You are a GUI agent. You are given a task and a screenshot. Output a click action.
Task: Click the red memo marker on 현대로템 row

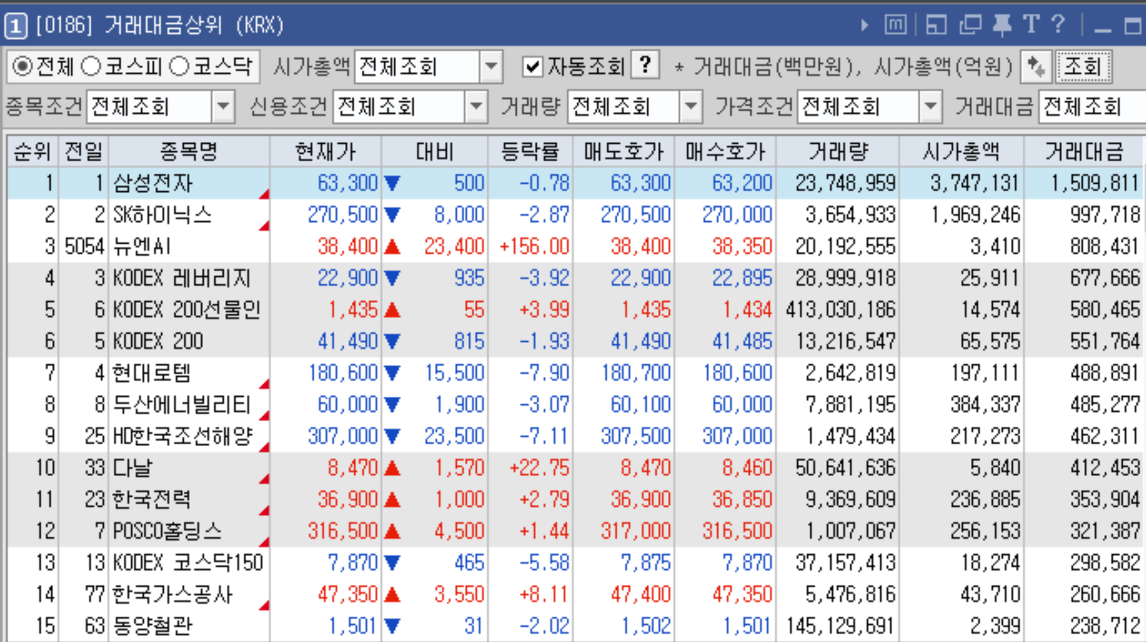(264, 384)
